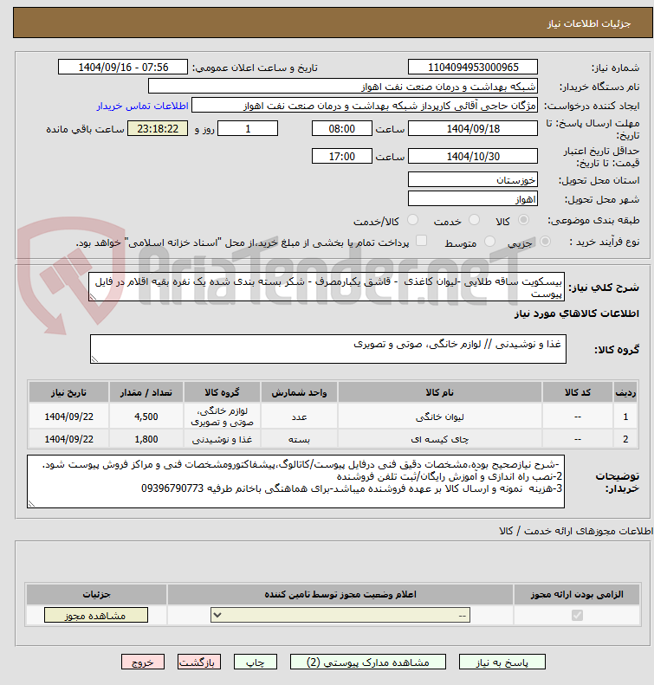Click row number 2 cell
This screenshot has height=685, width=654.
[x=625, y=439]
